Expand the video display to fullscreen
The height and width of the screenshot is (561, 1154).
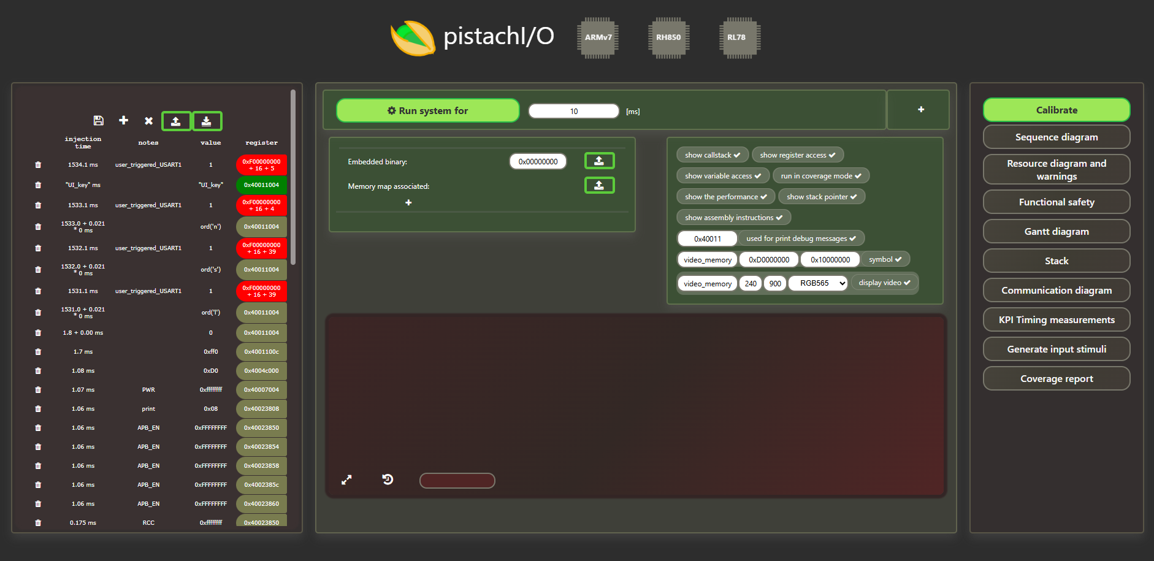pos(346,480)
